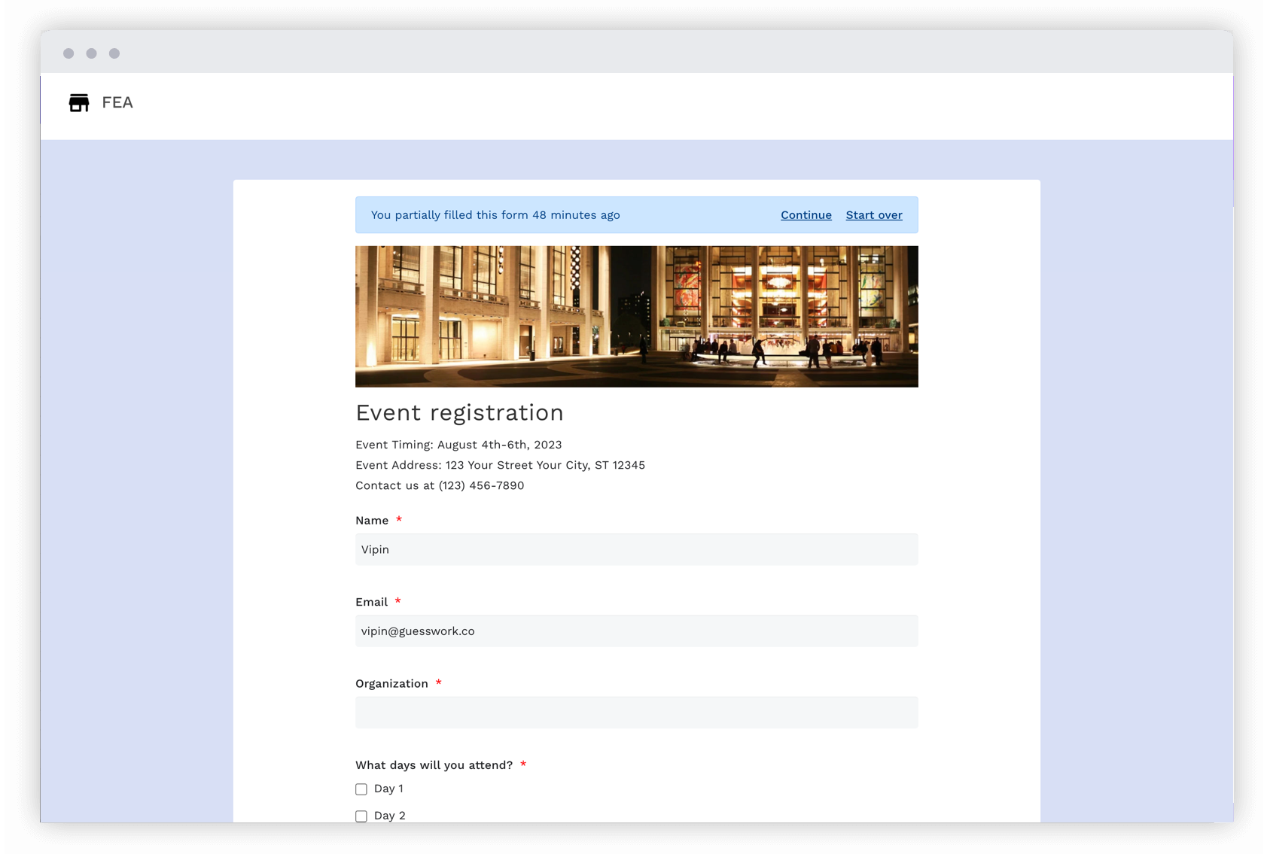Click Start over to clear form progress
The width and height of the screenshot is (1264, 854).
(x=873, y=215)
